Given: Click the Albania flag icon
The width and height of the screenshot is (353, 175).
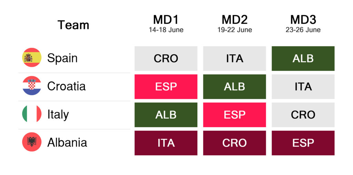Looking at the screenshot, I should (32, 142).
